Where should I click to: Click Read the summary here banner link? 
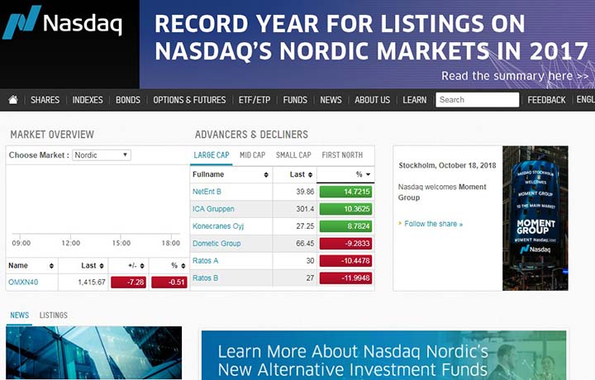coord(515,76)
